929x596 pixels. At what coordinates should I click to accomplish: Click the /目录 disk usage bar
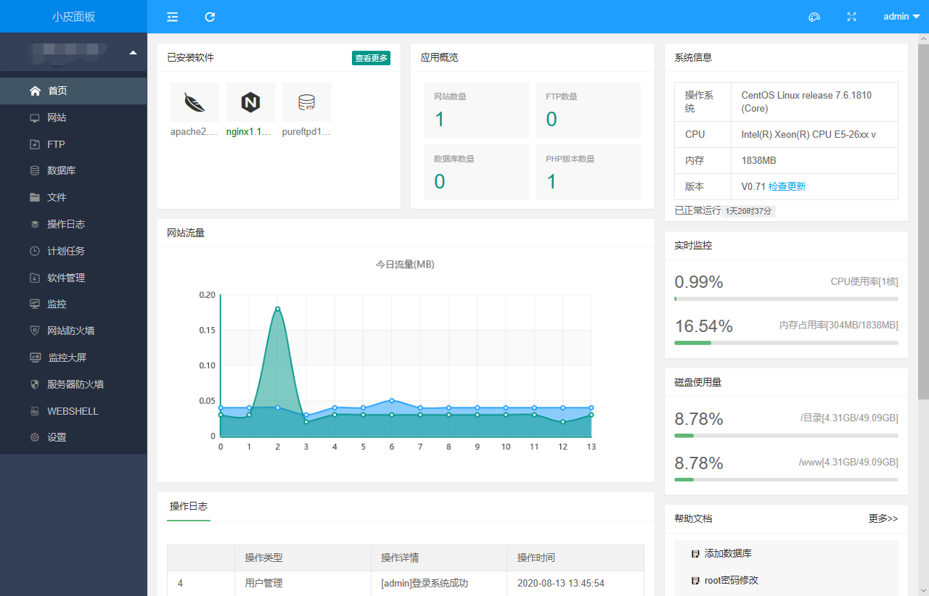(786, 436)
